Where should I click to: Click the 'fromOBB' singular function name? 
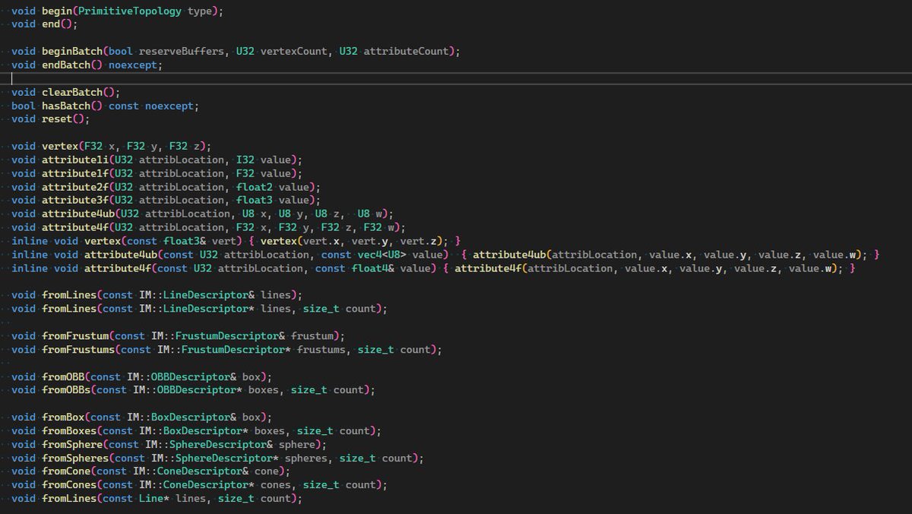63,376
